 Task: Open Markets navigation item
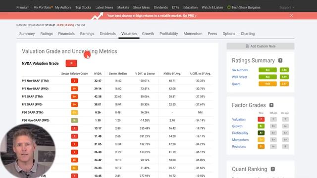click(x=123, y=7)
